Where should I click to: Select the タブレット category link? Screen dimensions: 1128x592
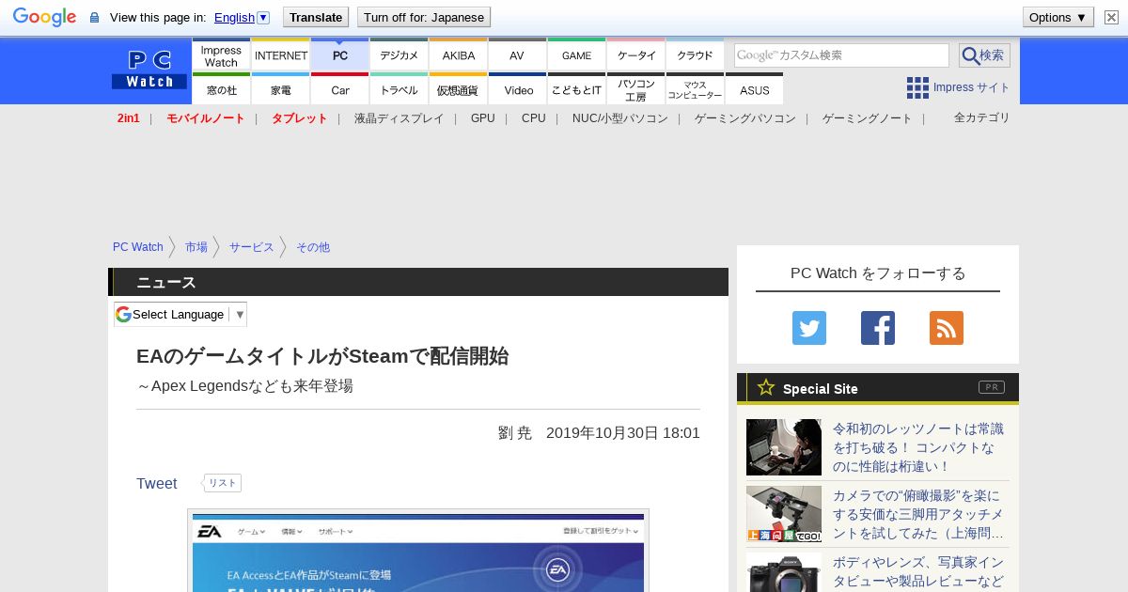point(300,118)
